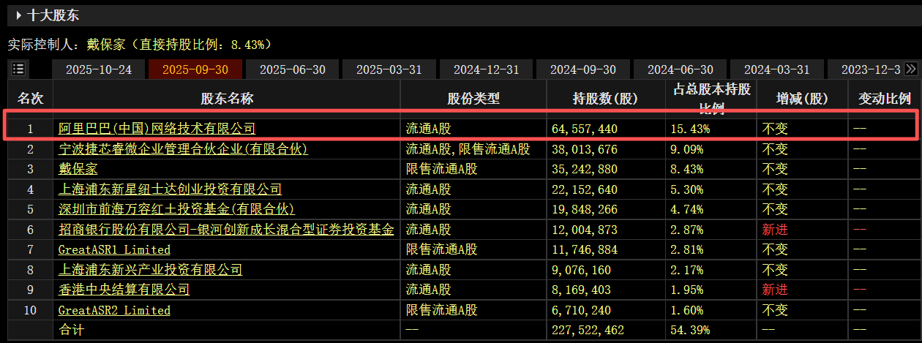Click 新进 in the 香港中央结算 row

coord(775,290)
